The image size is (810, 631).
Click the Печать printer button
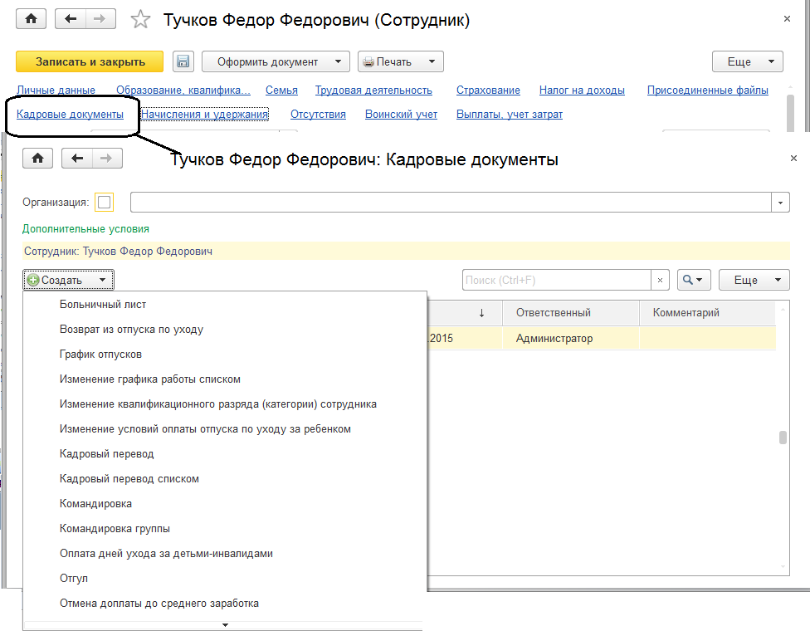[400, 61]
